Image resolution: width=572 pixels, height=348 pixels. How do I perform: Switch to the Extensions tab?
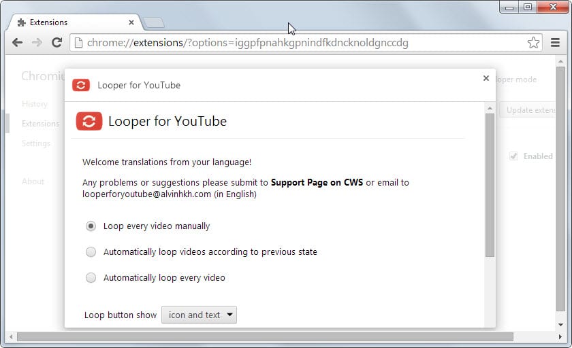click(x=75, y=22)
